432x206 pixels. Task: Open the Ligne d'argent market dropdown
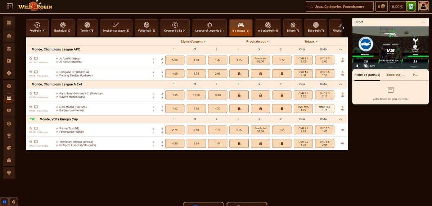(195, 41)
